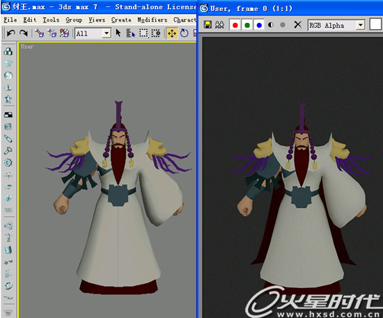383x318 pixels.
Task: Click the Unlink Selection tool
Action: tap(52, 33)
